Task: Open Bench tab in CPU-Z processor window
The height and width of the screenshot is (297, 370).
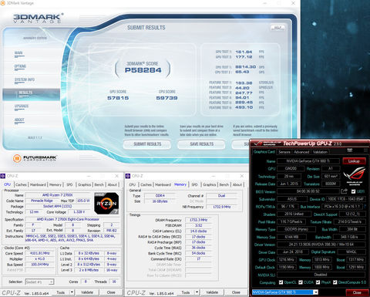Action: tap(99, 184)
